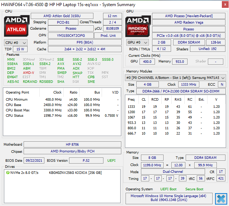The image size is (229, 206).
Task: Click the UEFI label next to BIOS version
Action: [111, 161]
